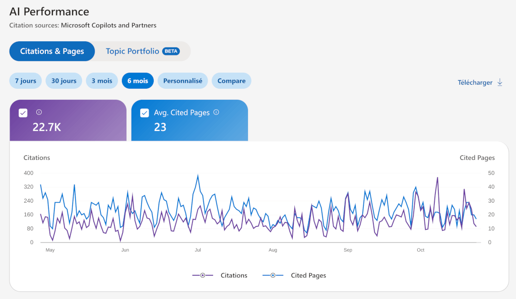Open the Personnalisé date range

pos(182,81)
